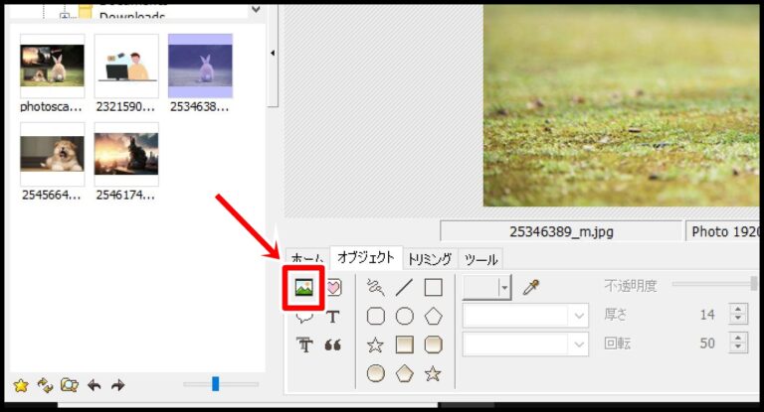This screenshot has height=412, width=764.
Task: Select the filled star shape tool
Action: click(x=433, y=373)
